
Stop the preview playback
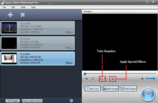click(x=93, y=79)
